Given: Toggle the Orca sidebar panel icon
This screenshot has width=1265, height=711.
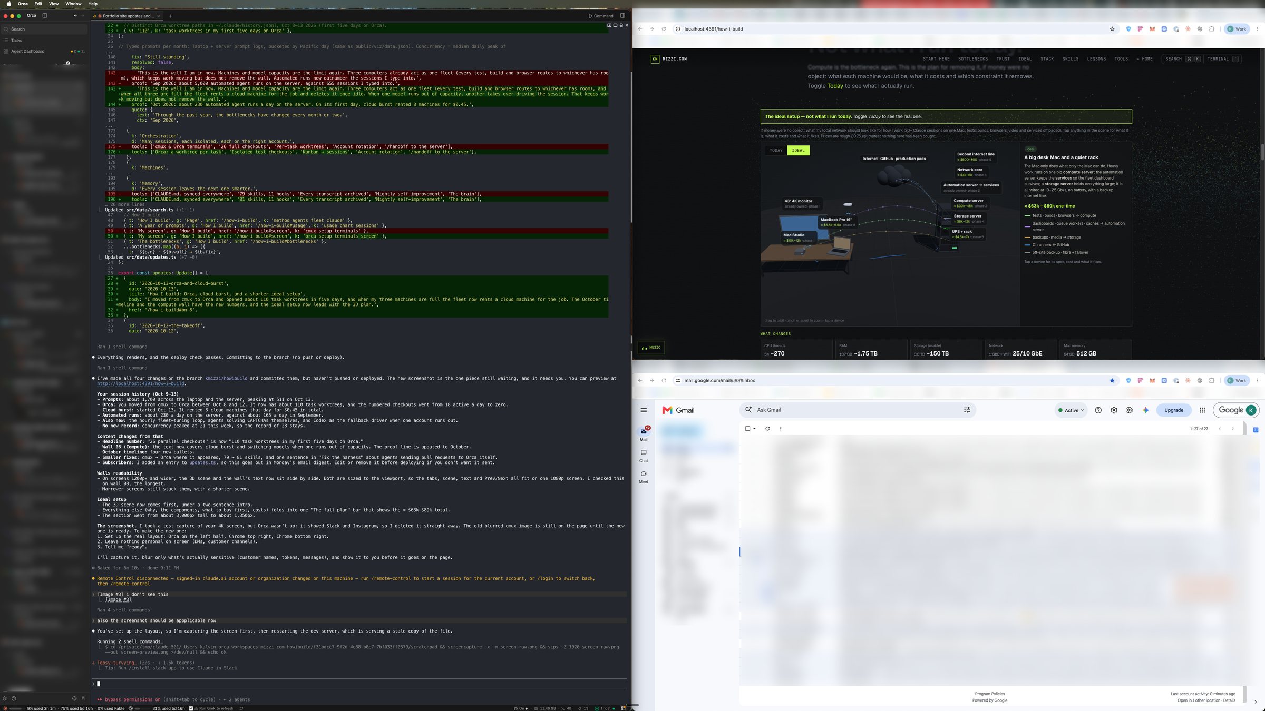Looking at the screenshot, I should pos(45,16).
